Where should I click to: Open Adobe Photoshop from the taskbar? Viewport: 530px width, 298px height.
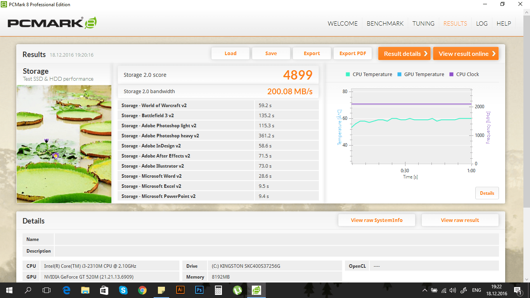(199, 290)
